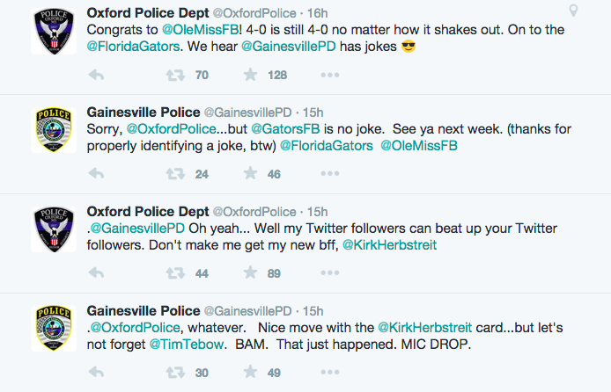Retweet the tweet with 24 retweets
The height and width of the screenshot is (392, 611).
tap(175, 173)
